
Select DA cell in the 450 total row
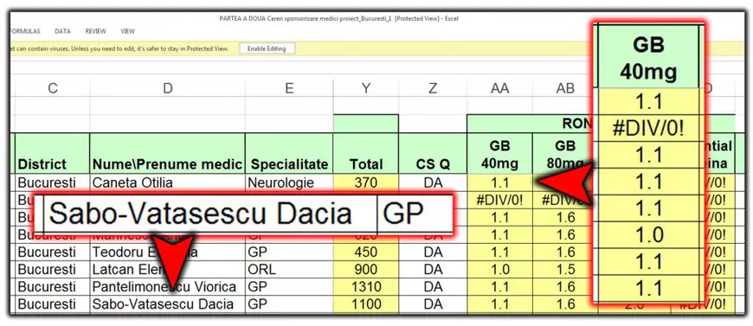click(x=433, y=252)
